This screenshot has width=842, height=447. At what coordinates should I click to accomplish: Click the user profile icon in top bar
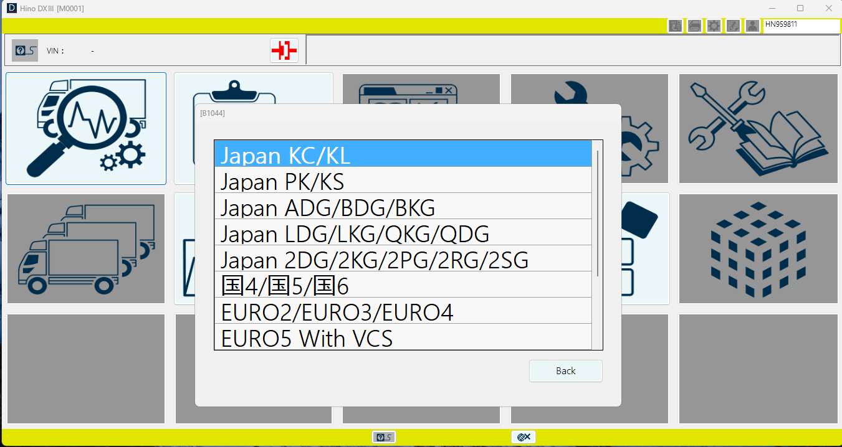point(753,26)
